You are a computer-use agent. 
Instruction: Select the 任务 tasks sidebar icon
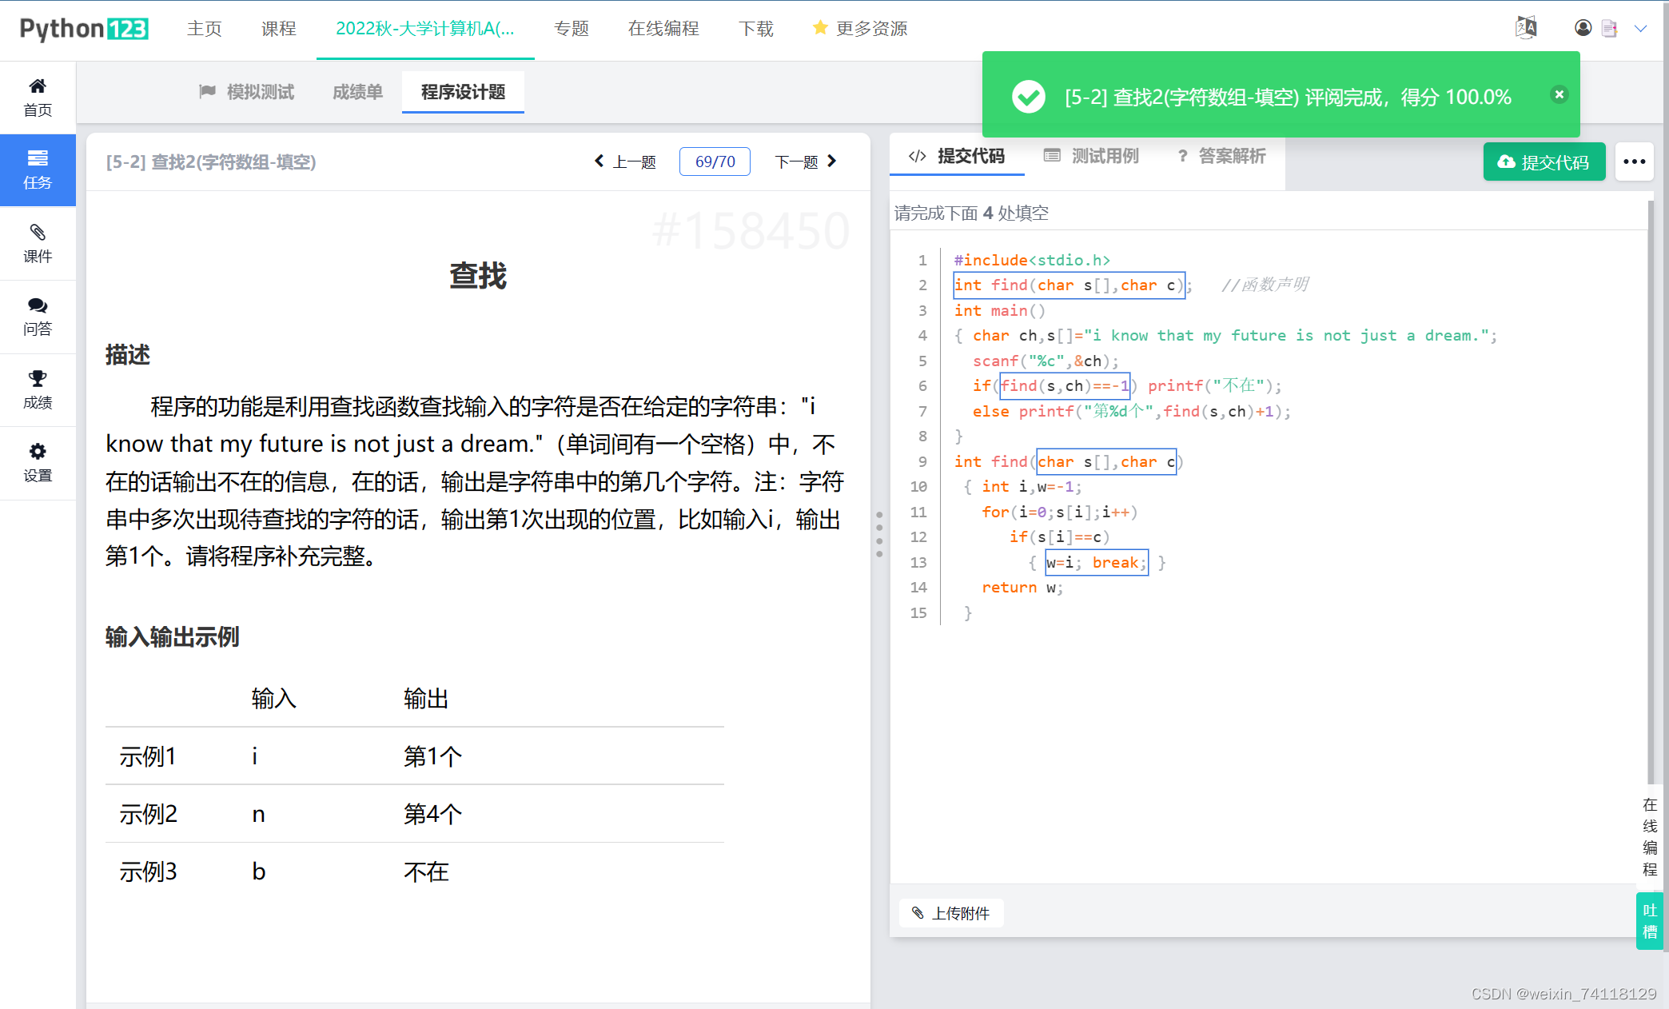tap(38, 170)
